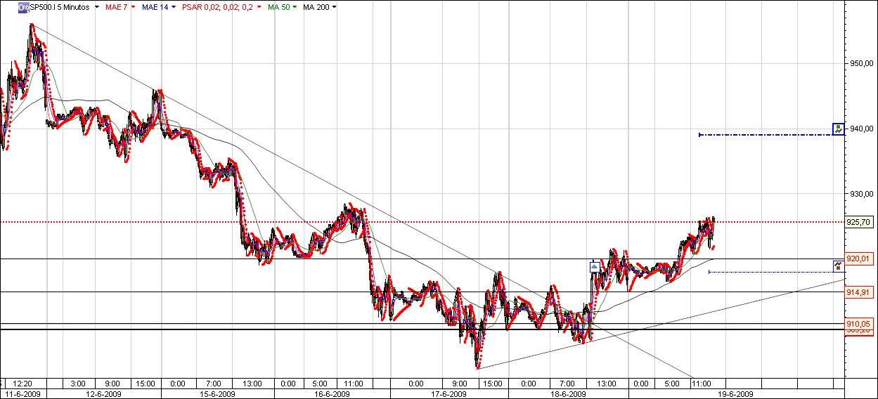
Task: Click the 15-6-2009 date label
Action: pos(217,394)
